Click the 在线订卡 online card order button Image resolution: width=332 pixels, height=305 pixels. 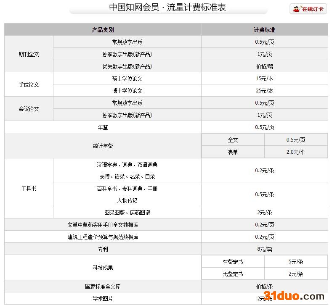point(308,9)
